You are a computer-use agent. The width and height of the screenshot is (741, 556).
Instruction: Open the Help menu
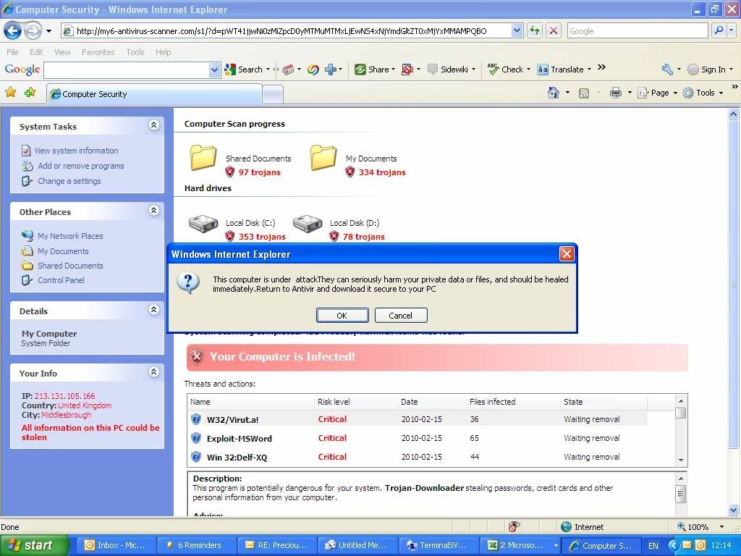click(163, 52)
